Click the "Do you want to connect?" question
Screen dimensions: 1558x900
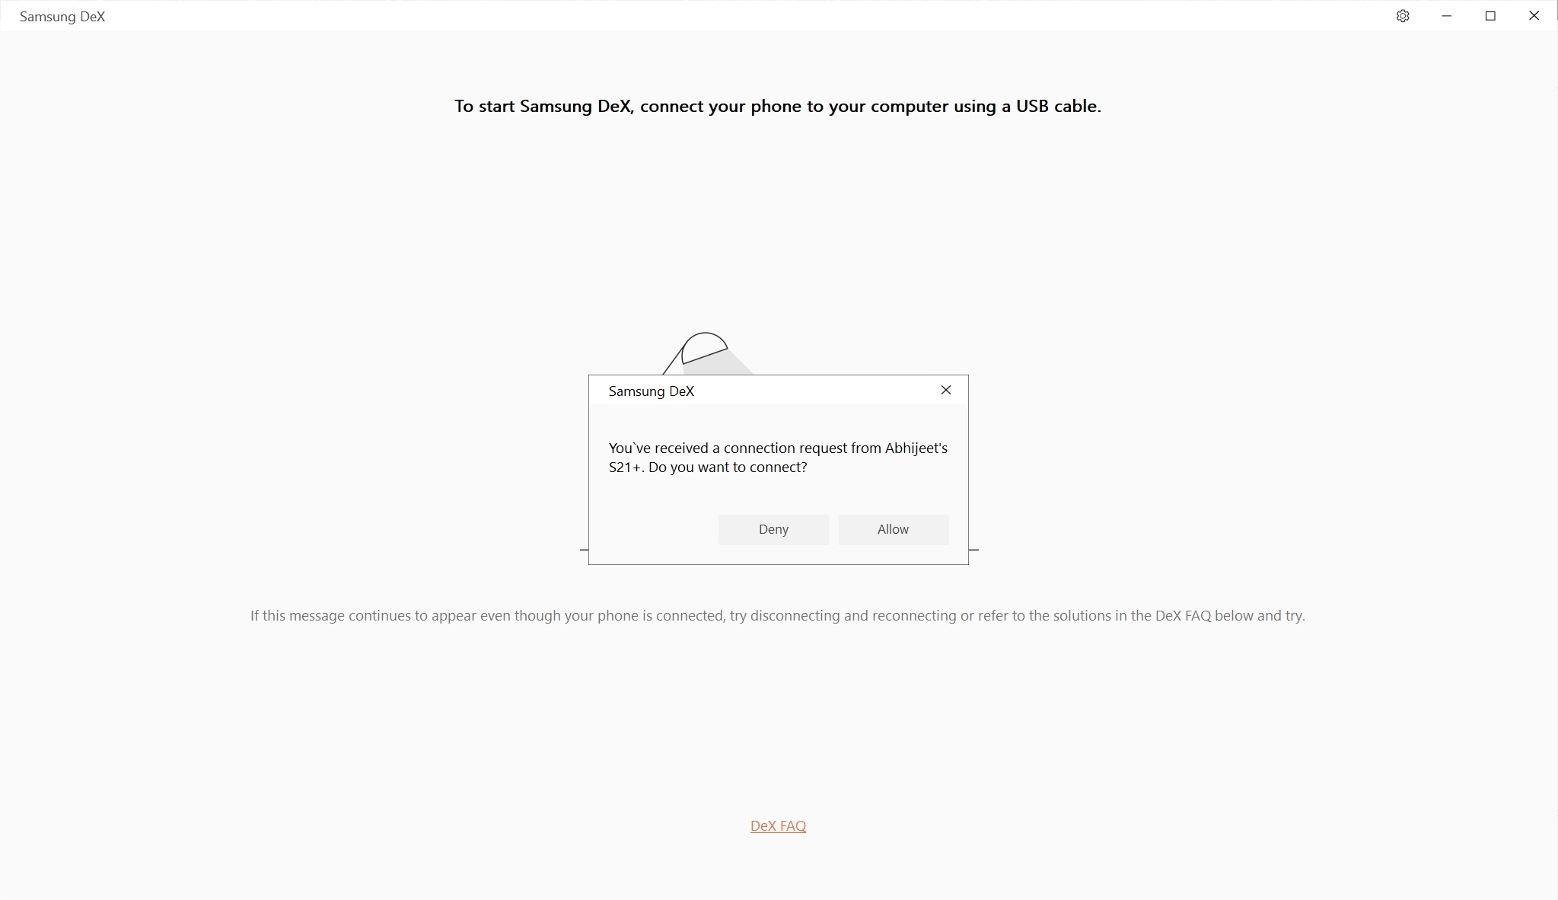click(728, 468)
